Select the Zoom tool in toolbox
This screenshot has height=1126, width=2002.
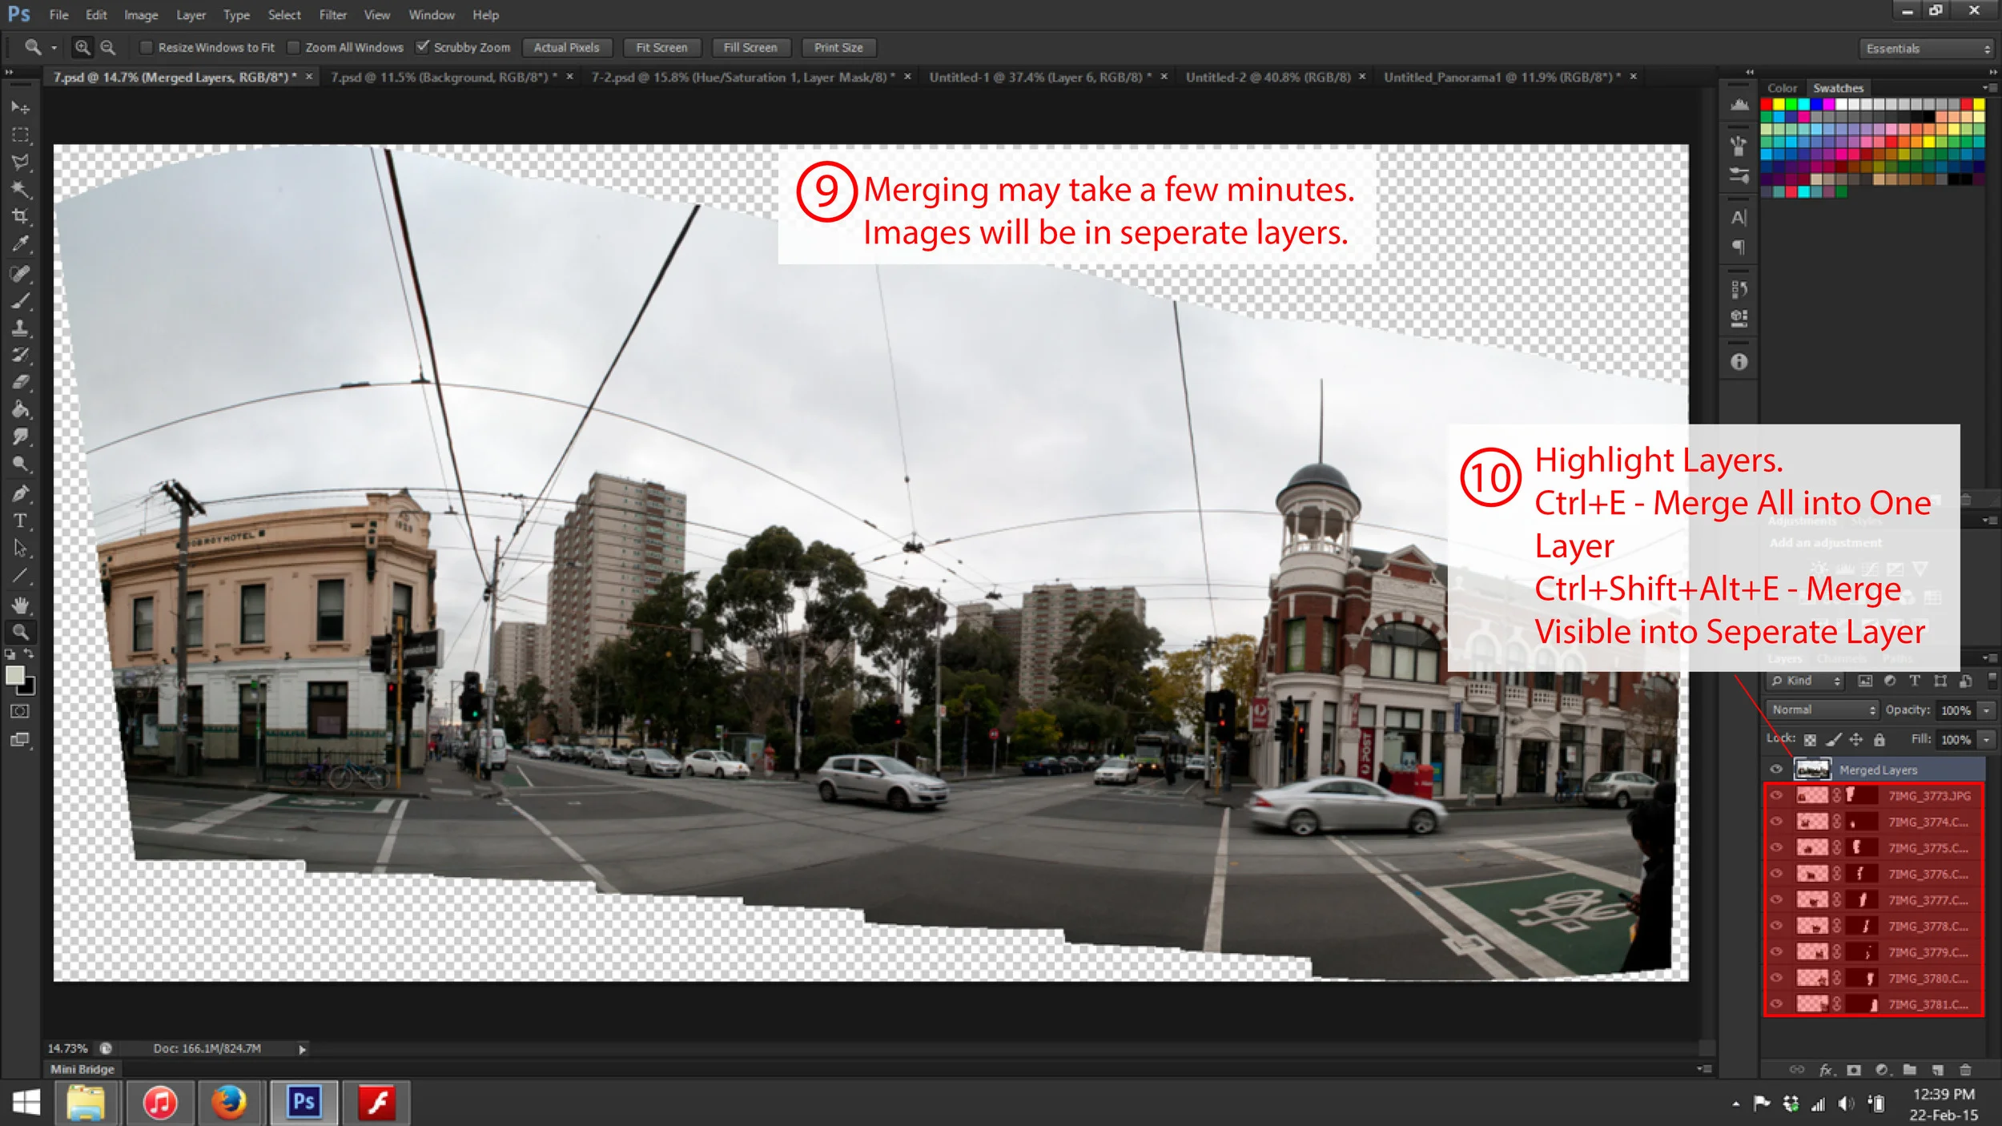[20, 632]
